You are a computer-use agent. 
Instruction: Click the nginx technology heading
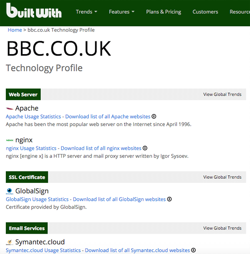coord(24,140)
